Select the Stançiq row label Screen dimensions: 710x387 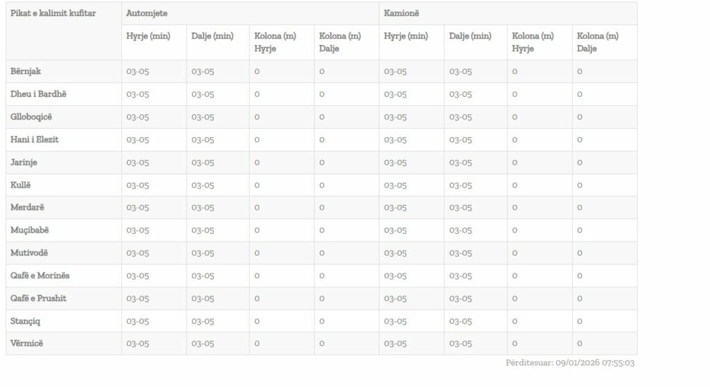tap(26, 321)
